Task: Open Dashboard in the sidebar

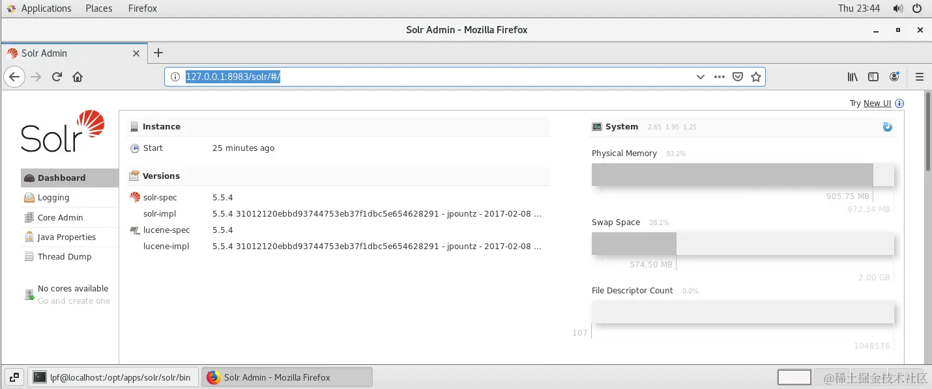Action: pyautogui.click(x=70, y=178)
